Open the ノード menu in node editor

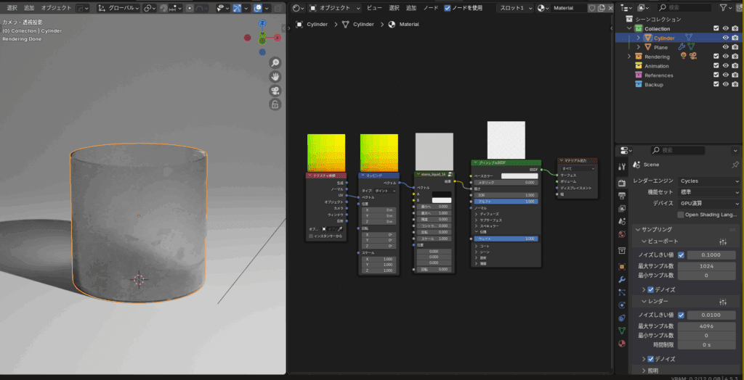431,8
